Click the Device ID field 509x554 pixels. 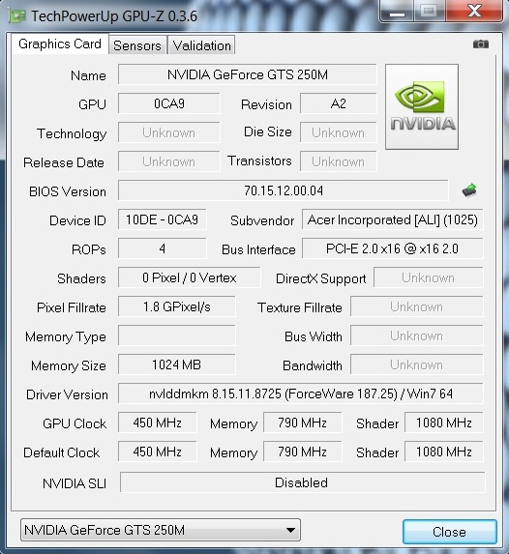[162, 219]
